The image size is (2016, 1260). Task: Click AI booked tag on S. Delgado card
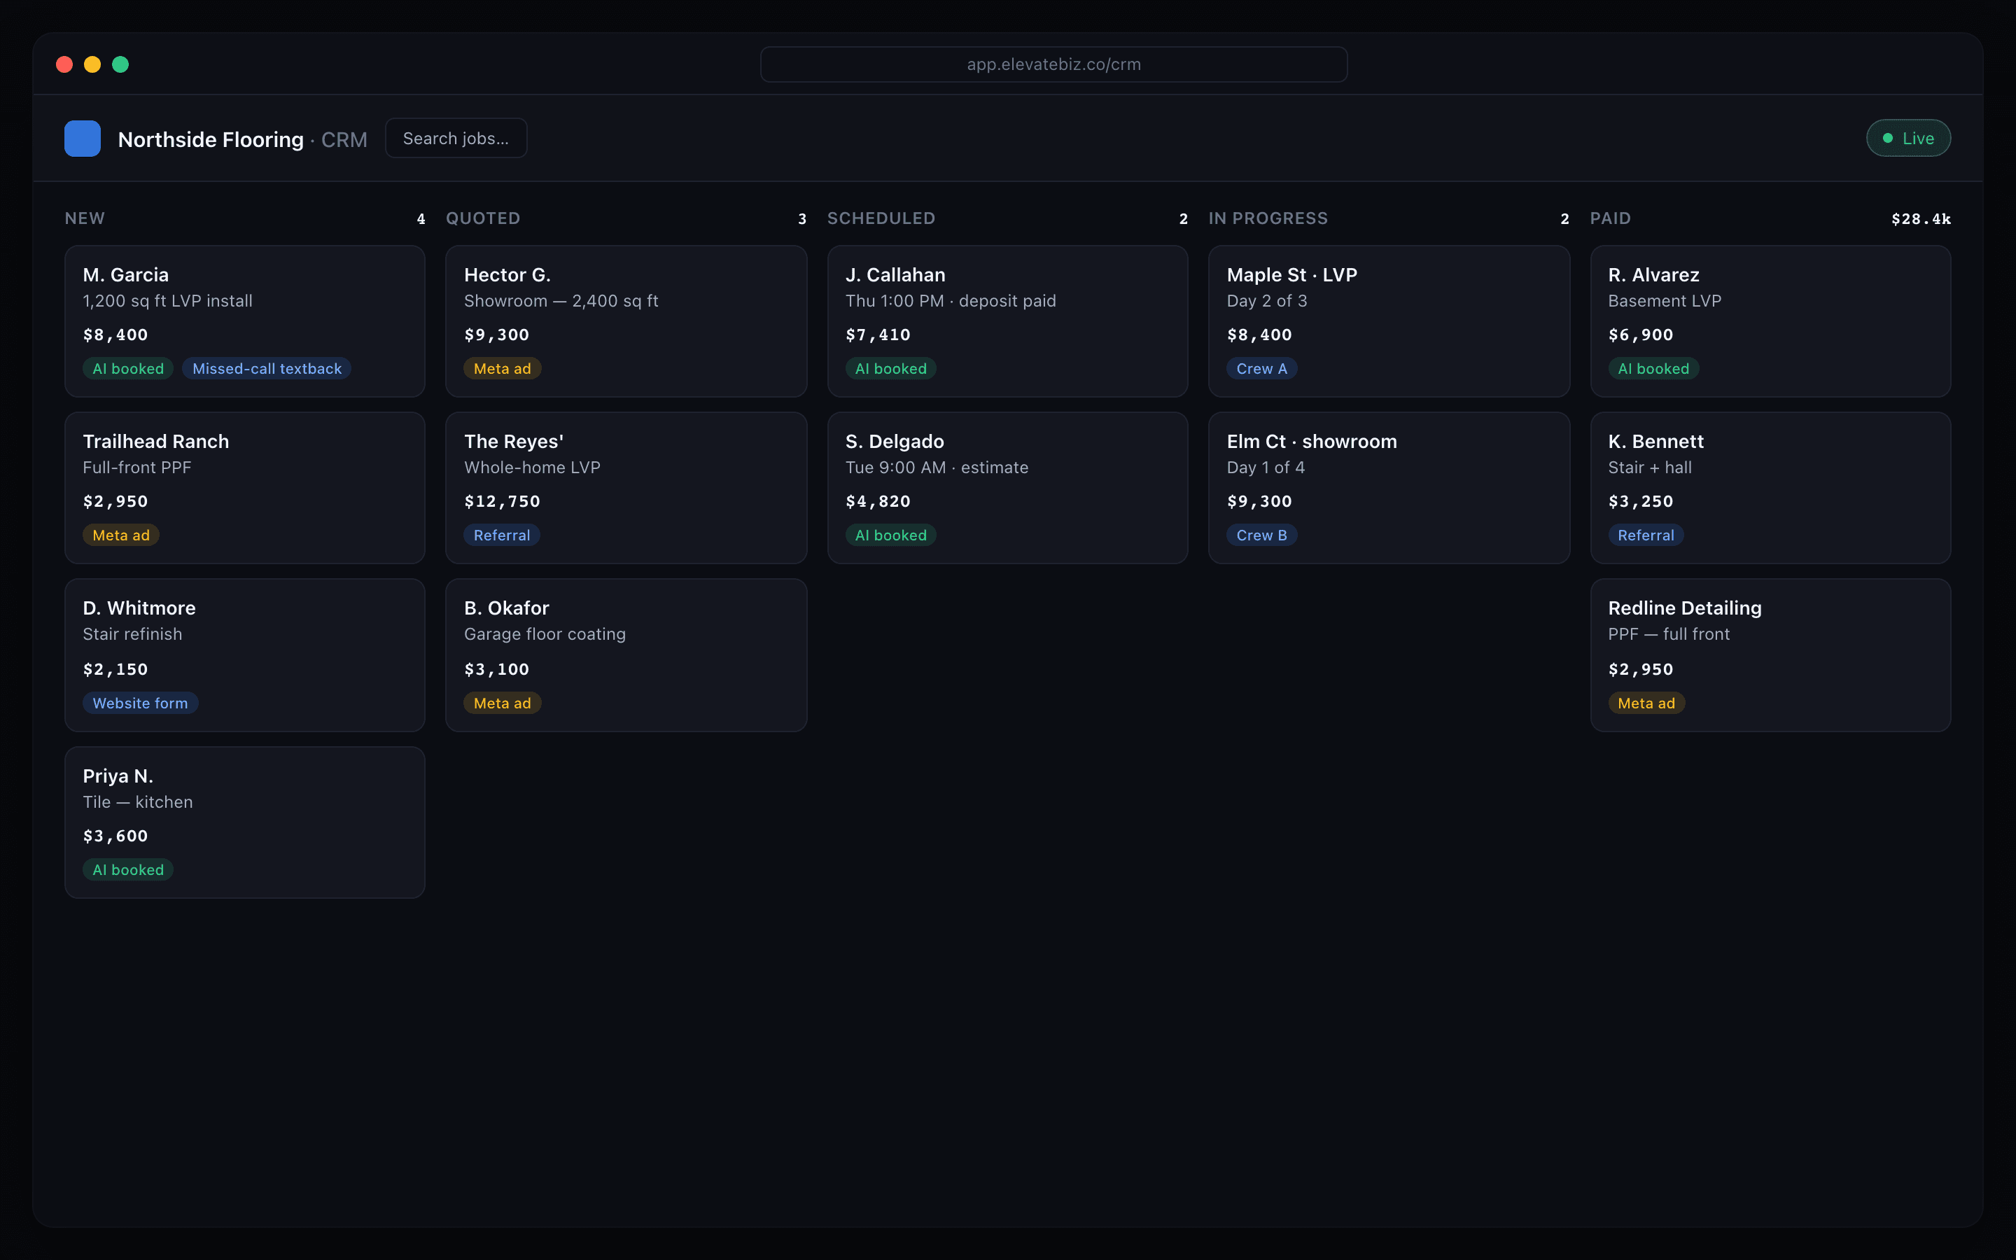(890, 535)
